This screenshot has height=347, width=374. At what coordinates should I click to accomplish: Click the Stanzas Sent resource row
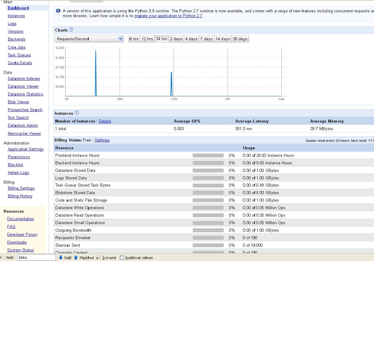pos(214,245)
